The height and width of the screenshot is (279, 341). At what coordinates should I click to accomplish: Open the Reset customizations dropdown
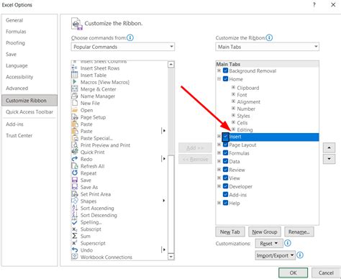point(269,244)
